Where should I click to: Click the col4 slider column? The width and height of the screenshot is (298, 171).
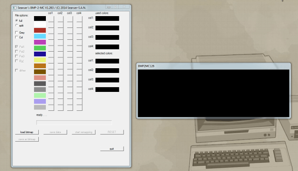(x=79, y=63)
